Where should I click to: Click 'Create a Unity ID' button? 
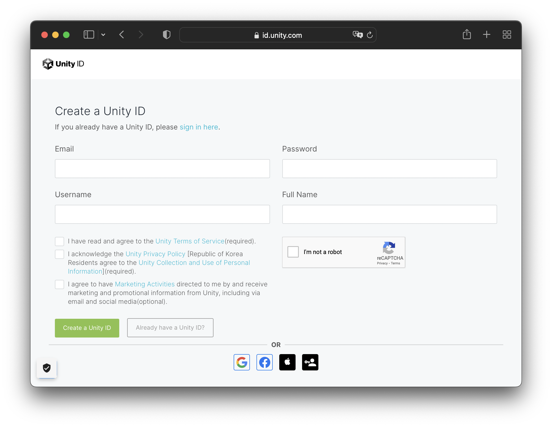click(86, 327)
